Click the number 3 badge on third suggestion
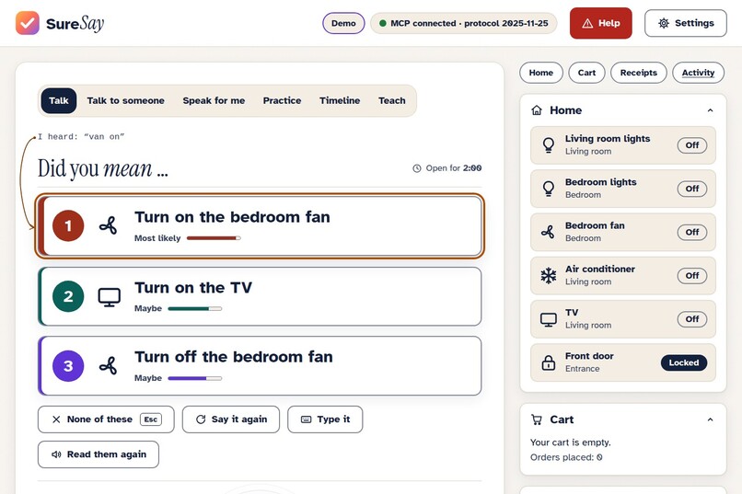 point(68,366)
